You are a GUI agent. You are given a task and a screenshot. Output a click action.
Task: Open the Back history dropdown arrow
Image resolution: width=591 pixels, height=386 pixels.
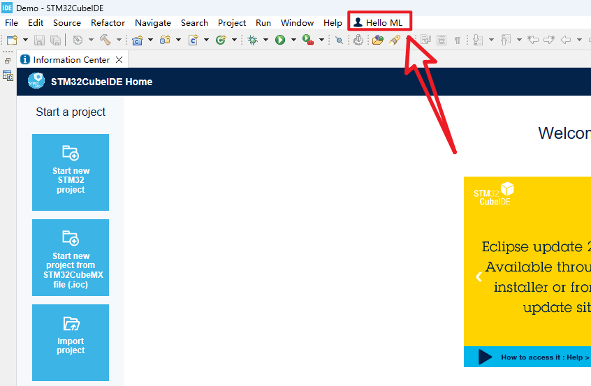click(579, 40)
